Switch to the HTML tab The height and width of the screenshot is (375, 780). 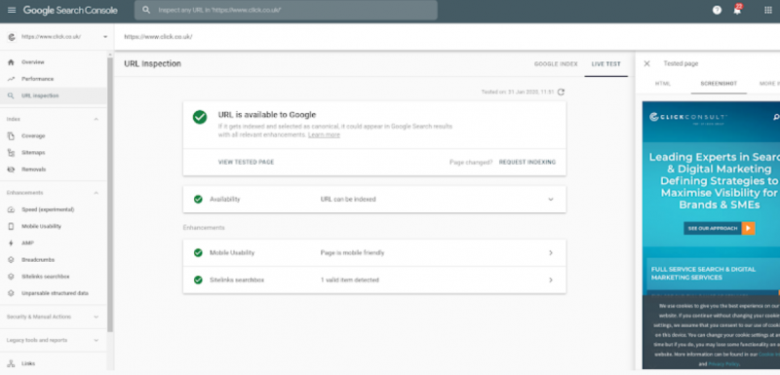[x=663, y=84]
